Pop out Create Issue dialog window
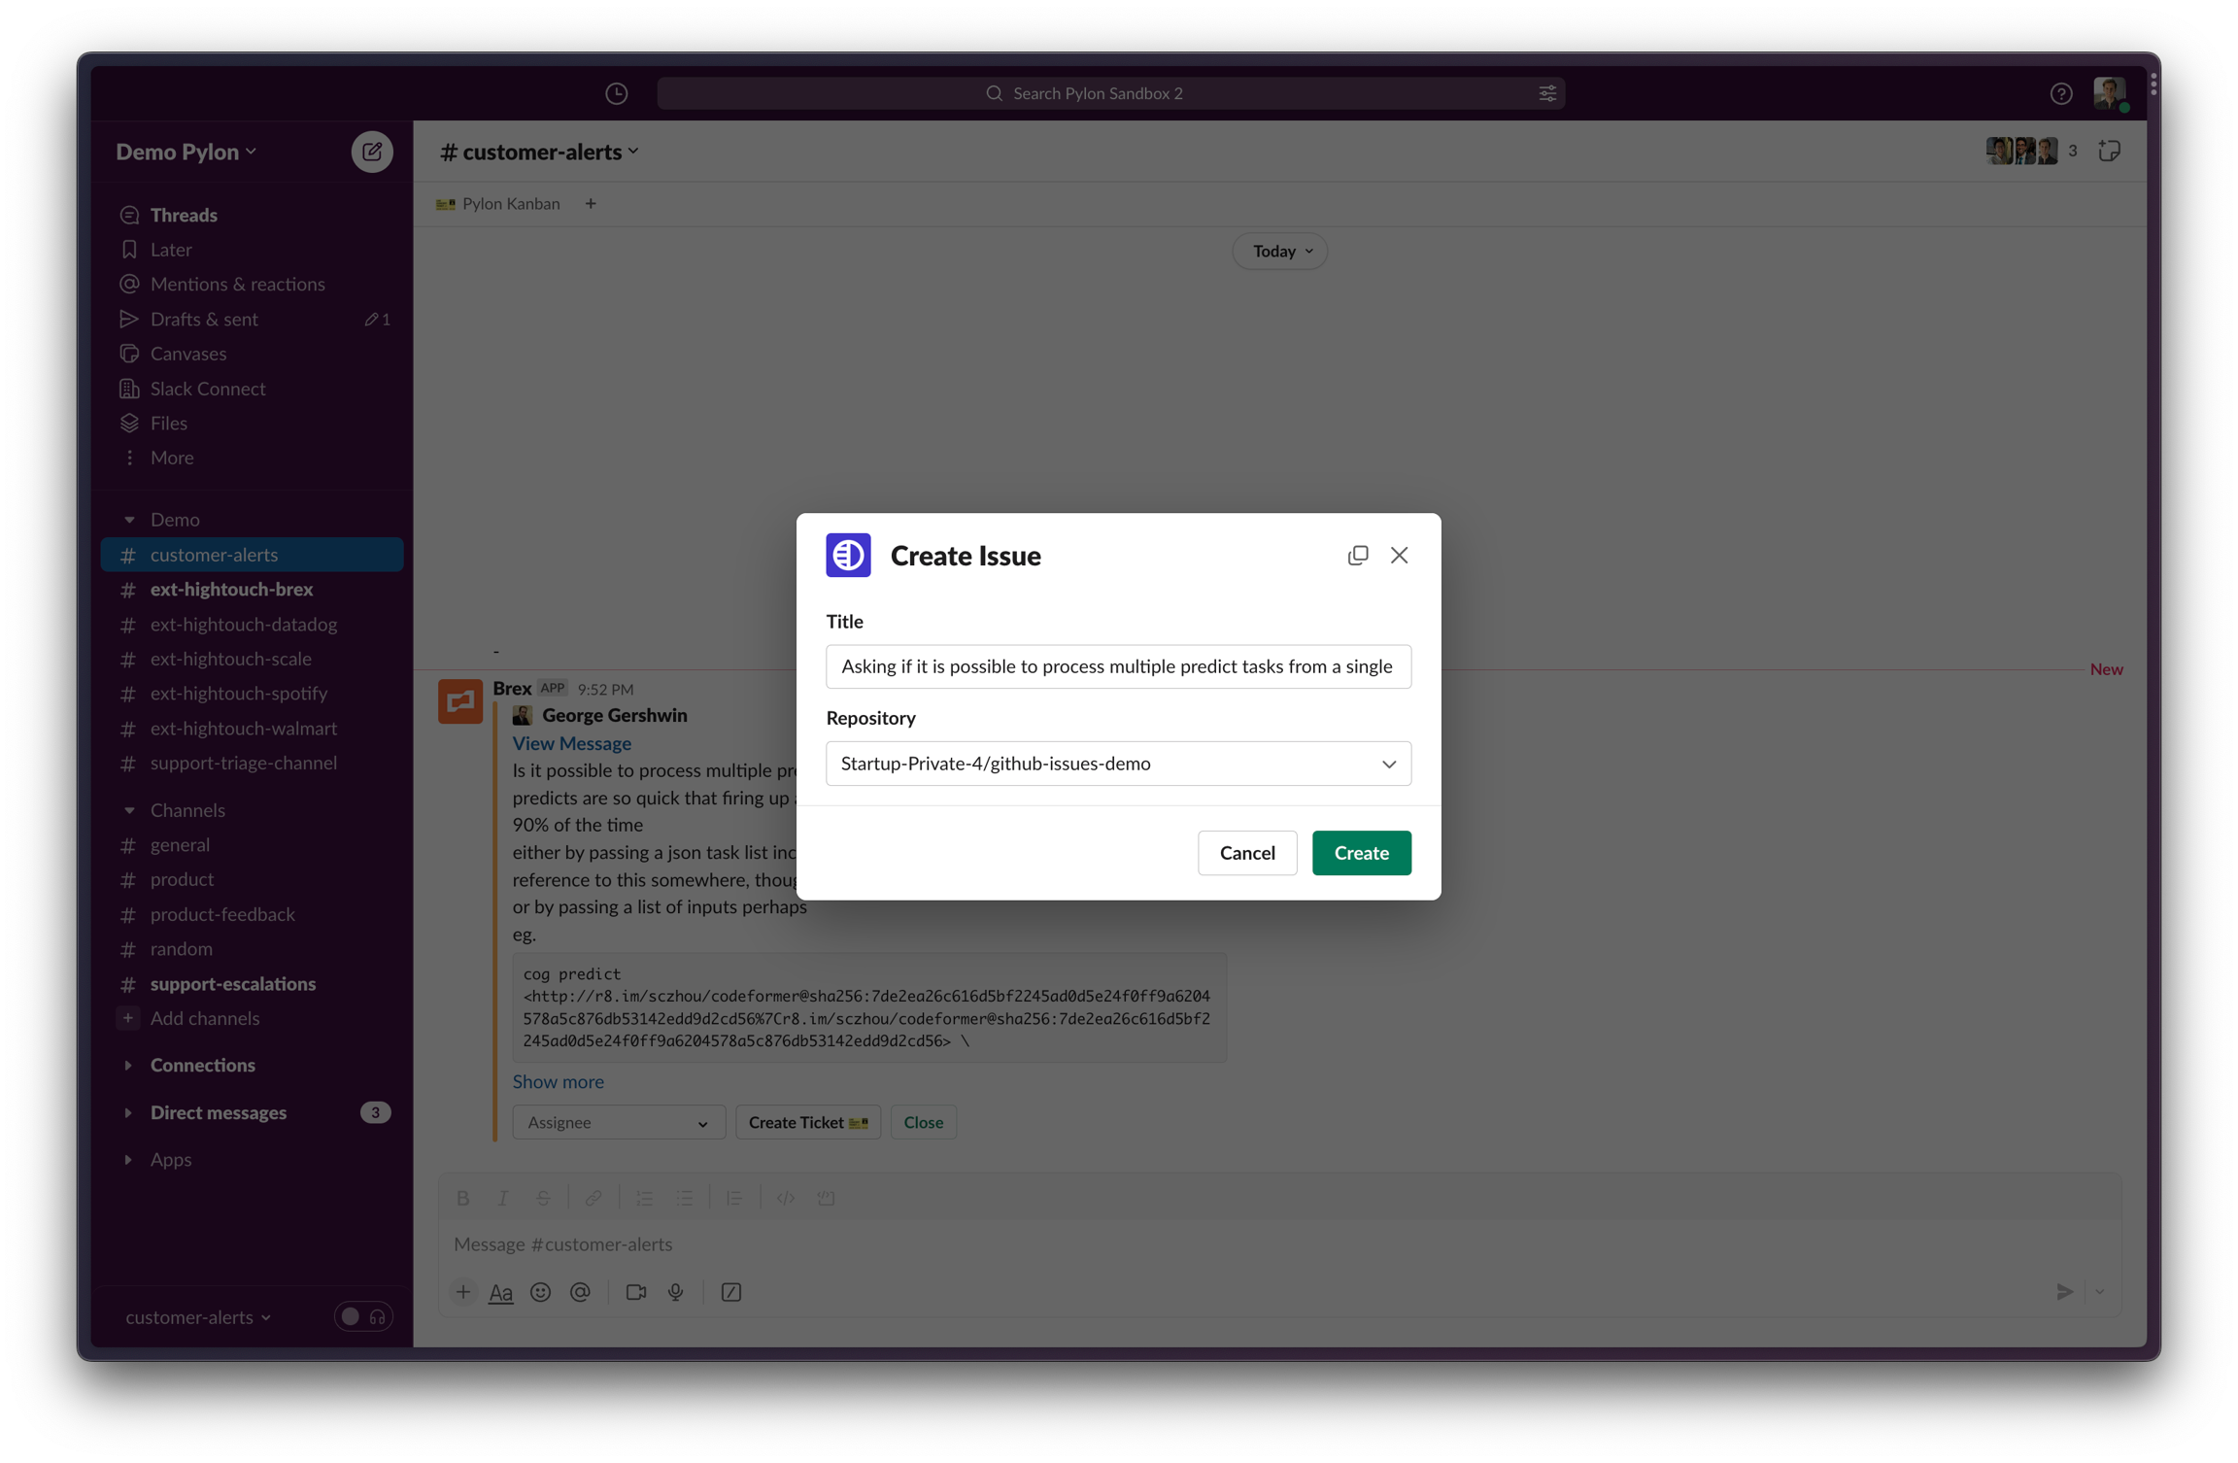 click(x=1357, y=555)
